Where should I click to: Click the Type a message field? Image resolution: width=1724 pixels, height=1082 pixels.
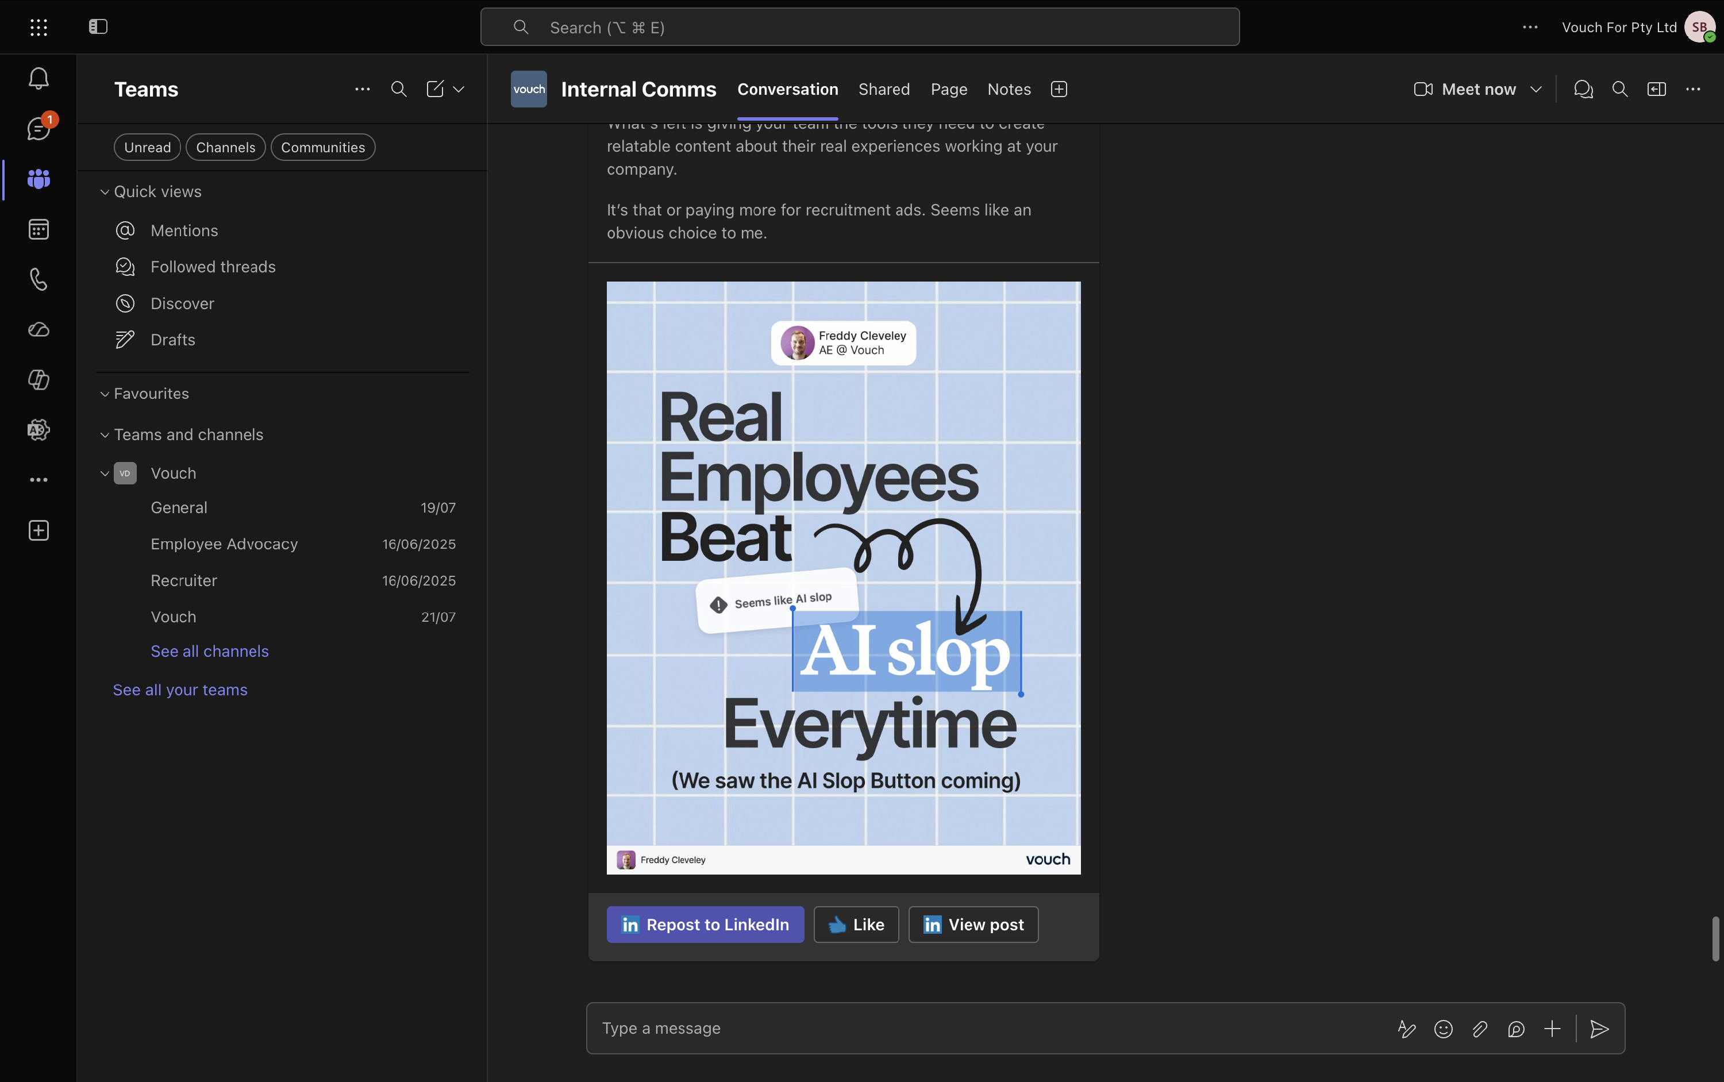(988, 1029)
